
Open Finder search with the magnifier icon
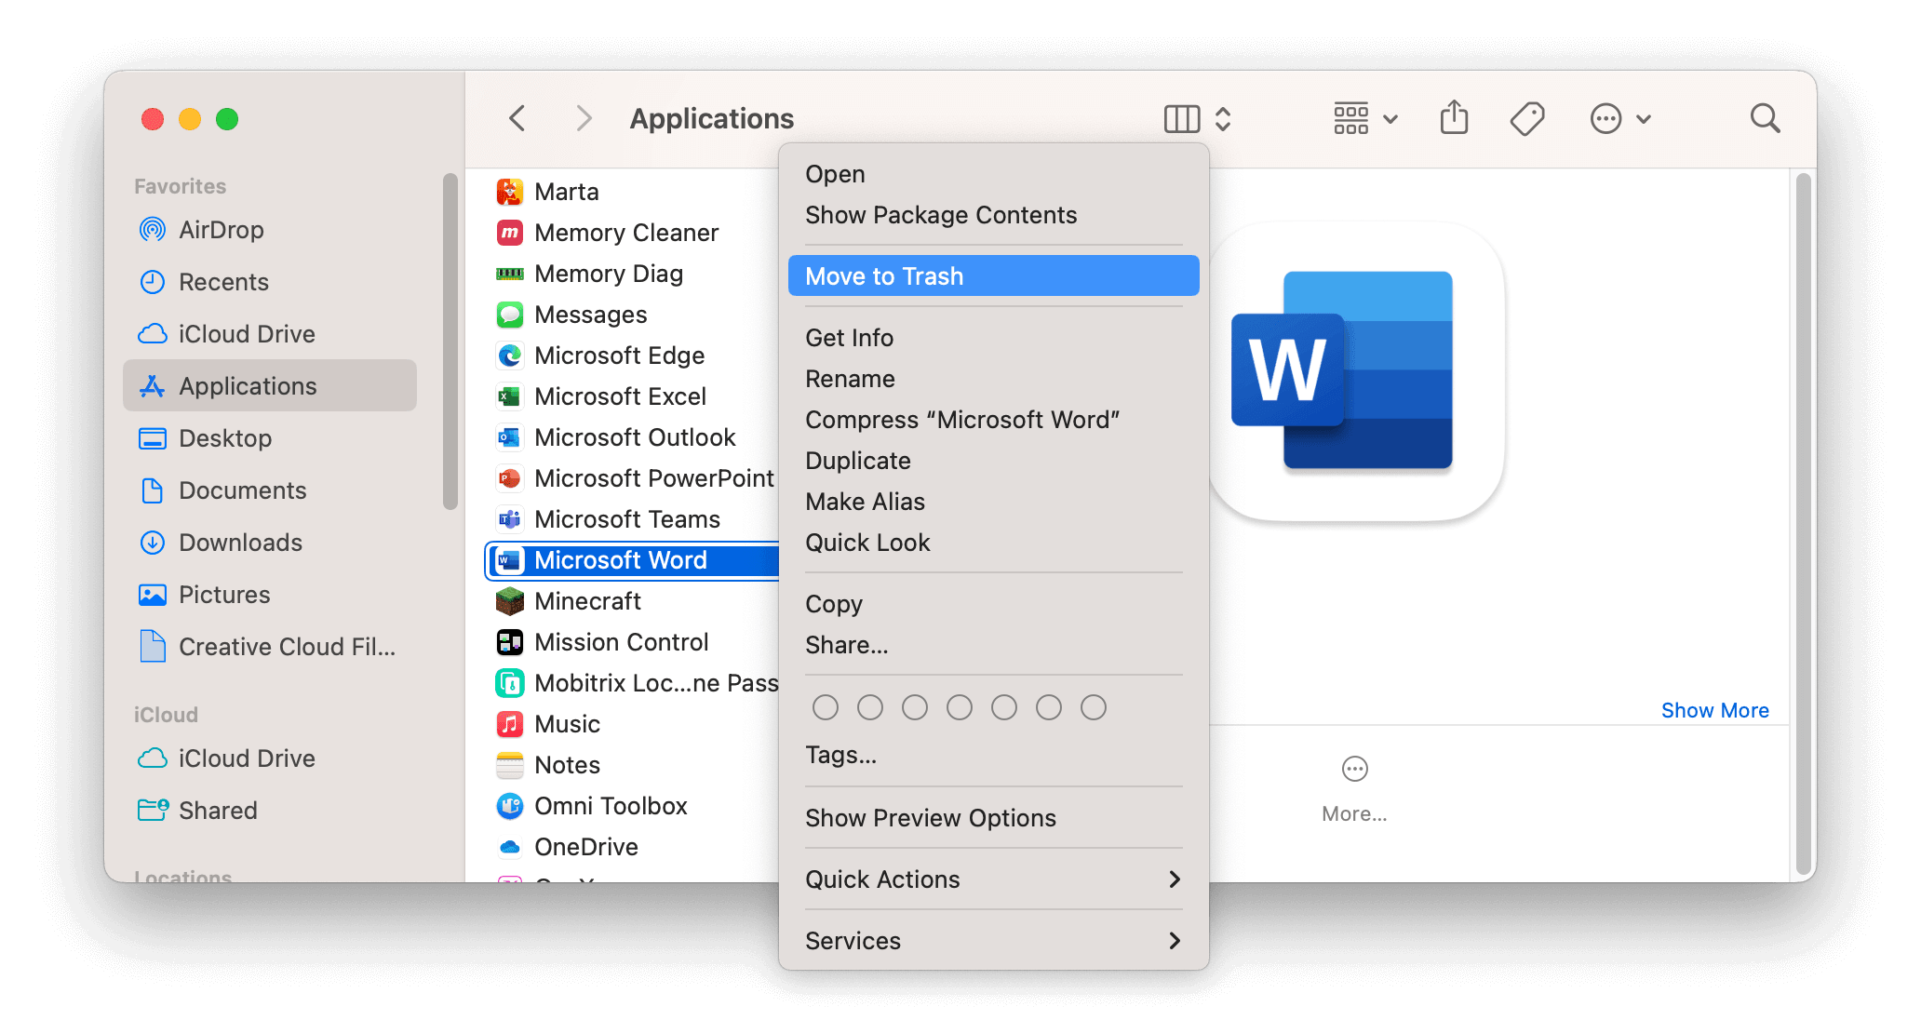pos(1765,119)
